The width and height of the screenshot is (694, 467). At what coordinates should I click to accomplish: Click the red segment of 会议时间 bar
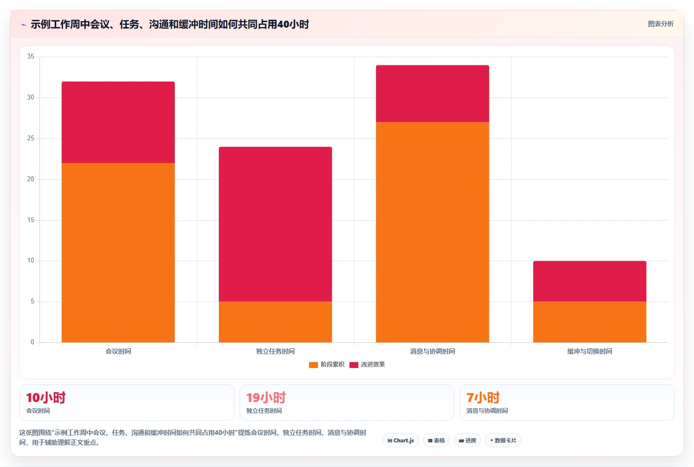[x=118, y=122]
